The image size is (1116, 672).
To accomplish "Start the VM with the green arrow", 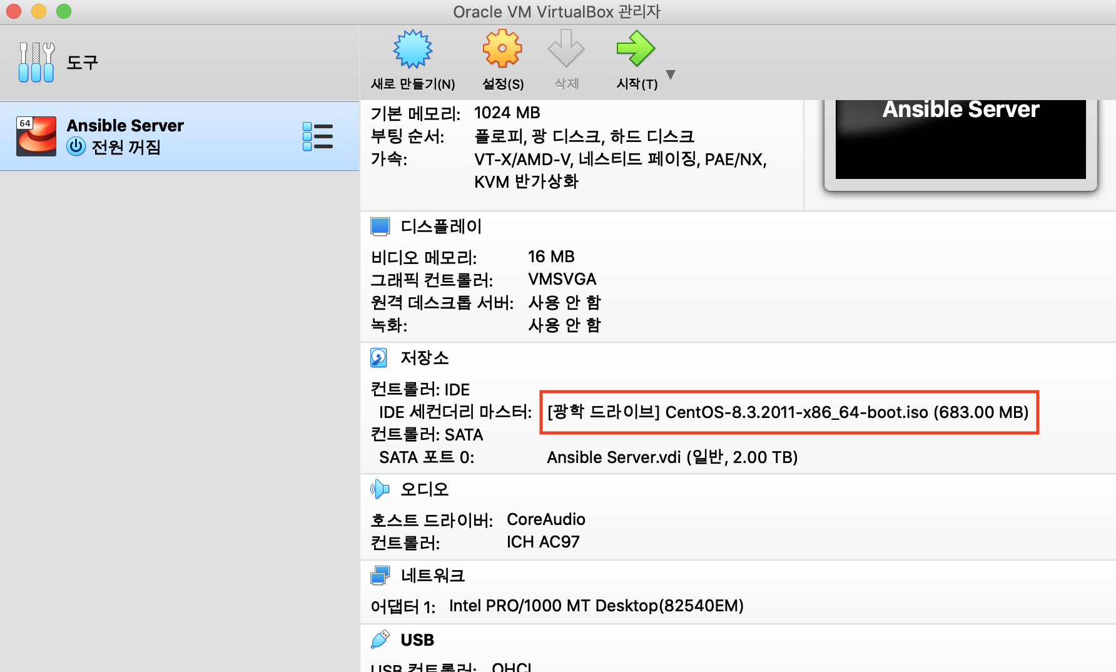I will (636, 49).
